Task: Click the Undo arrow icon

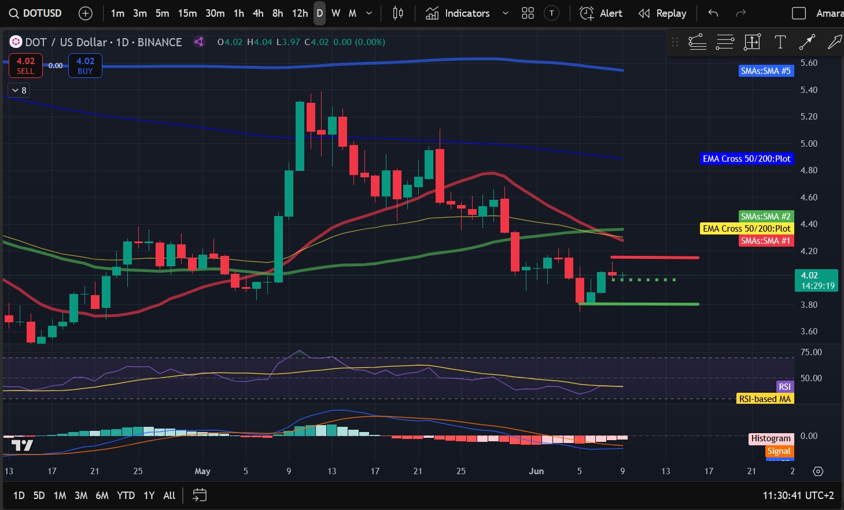Action: (x=713, y=13)
